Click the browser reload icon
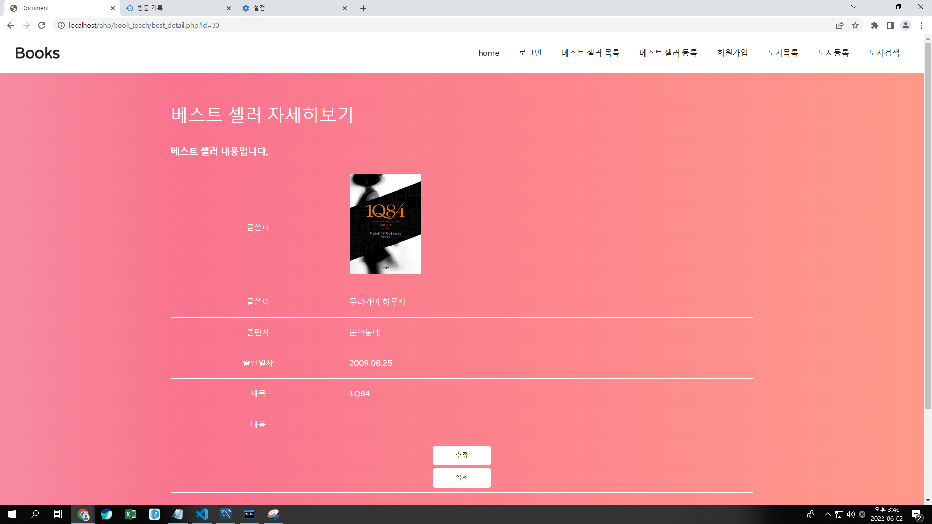This screenshot has width=932, height=524. 42,25
